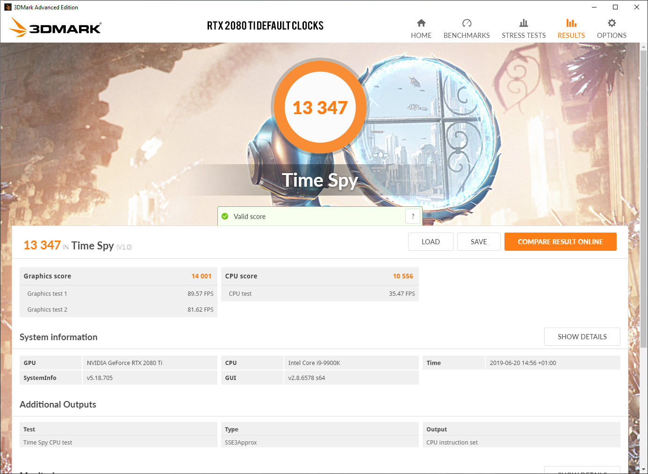Click the SAVE button
648x474 pixels.
pos(479,241)
